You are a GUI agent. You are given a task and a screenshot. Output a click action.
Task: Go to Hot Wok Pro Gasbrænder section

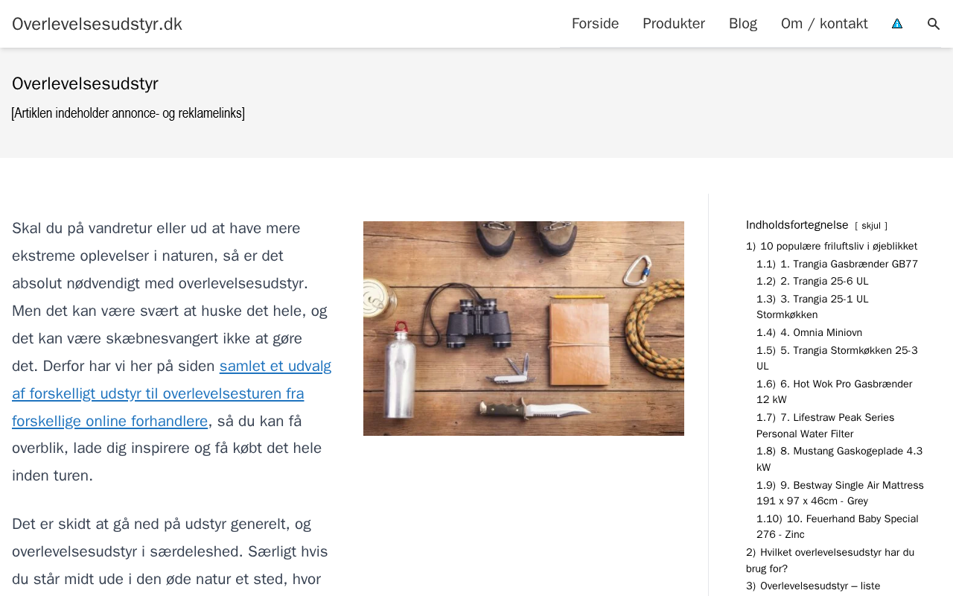pos(846,384)
